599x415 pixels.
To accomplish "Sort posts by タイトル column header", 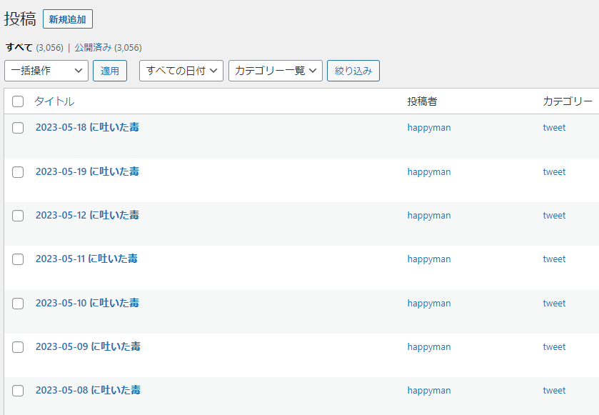I will click(54, 101).
